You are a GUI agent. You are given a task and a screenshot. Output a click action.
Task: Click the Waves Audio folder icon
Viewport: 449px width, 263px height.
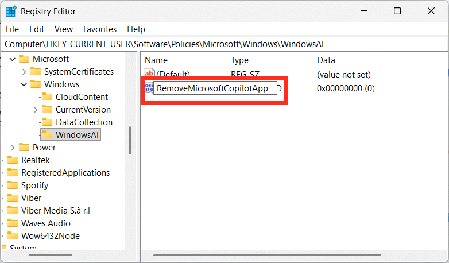pyautogui.click(x=13, y=223)
